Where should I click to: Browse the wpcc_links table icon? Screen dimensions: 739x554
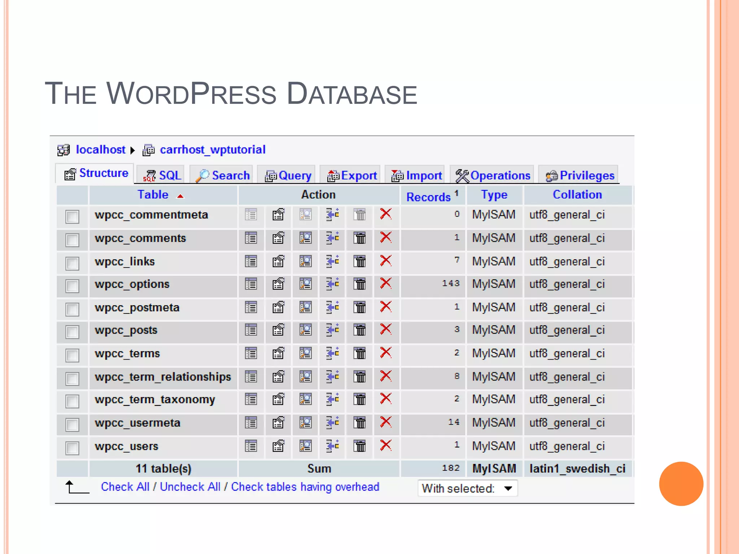click(x=251, y=261)
